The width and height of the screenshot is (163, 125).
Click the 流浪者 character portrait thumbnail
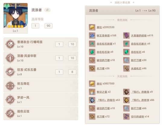16,15
